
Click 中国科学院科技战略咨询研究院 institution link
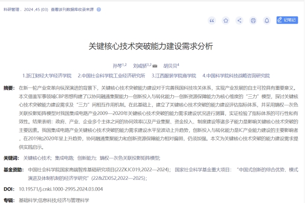pos(236,76)
